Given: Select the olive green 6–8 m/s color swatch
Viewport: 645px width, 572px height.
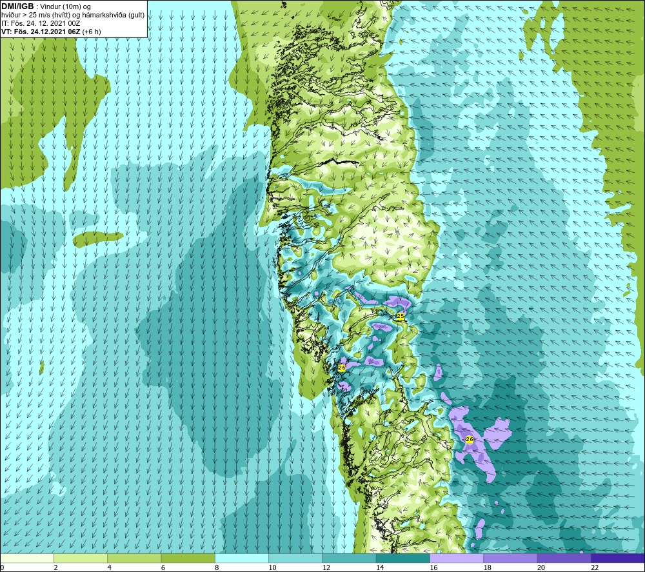Looking at the screenshot, I should click(188, 558).
